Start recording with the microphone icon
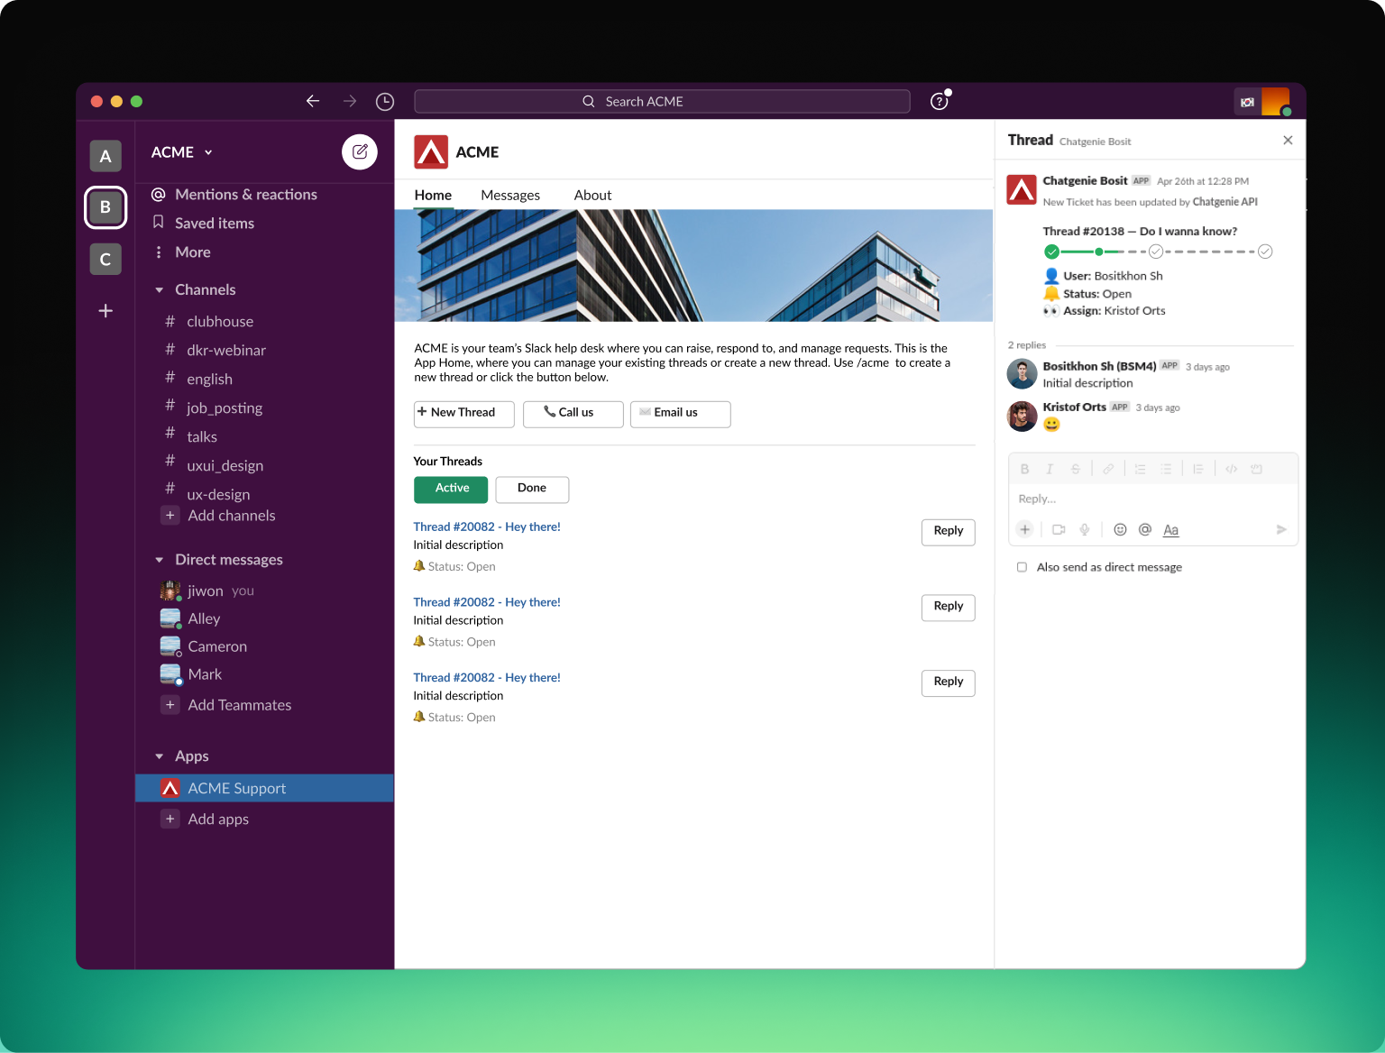This screenshot has width=1385, height=1053. pyautogui.click(x=1085, y=529)
